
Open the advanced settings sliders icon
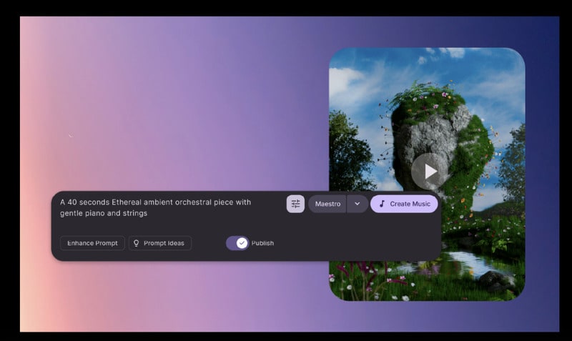(295, 204)
